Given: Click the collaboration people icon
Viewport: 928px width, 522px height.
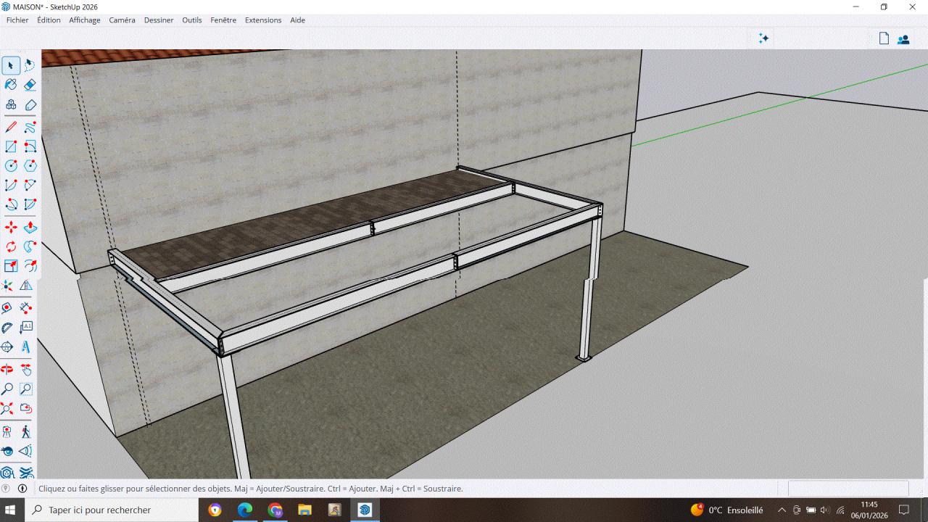Looking at the screenshot, I should tap(903, 39).
